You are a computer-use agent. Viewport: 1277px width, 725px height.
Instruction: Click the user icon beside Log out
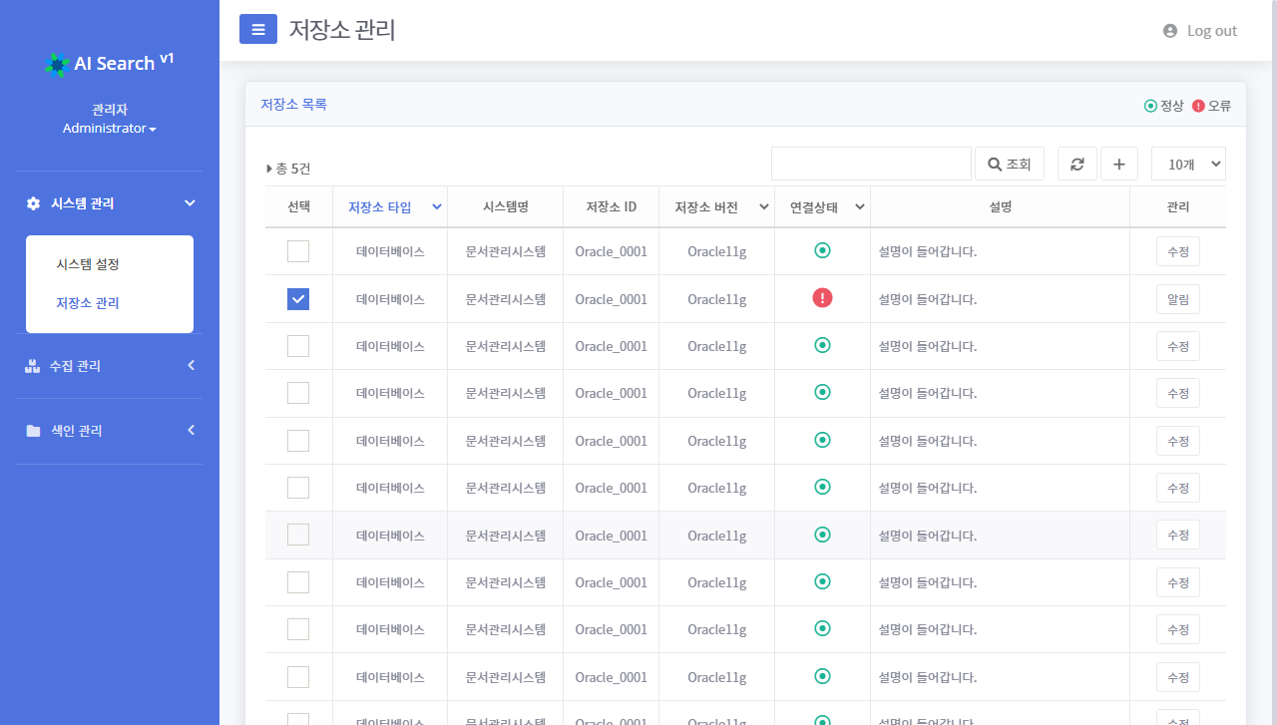pyautogui.click(x=1170, y=31)
